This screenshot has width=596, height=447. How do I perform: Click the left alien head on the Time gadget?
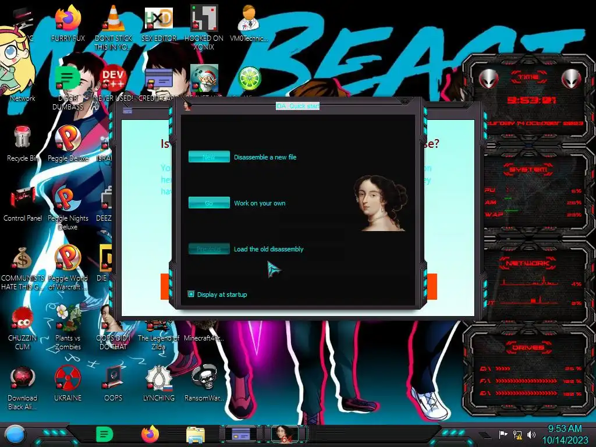[488, 79]
